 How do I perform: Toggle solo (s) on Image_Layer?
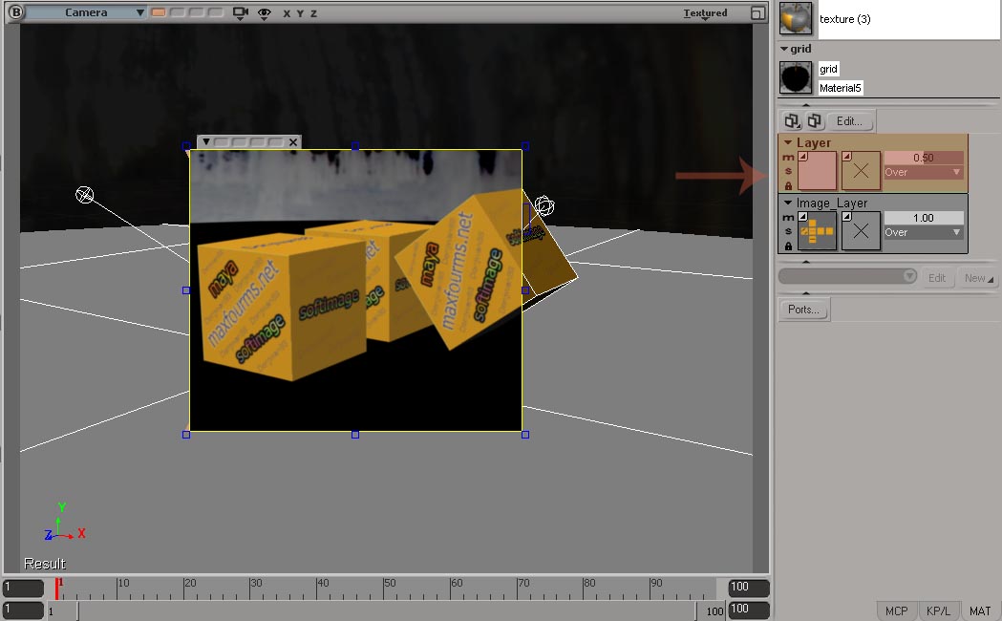point(788,231)
